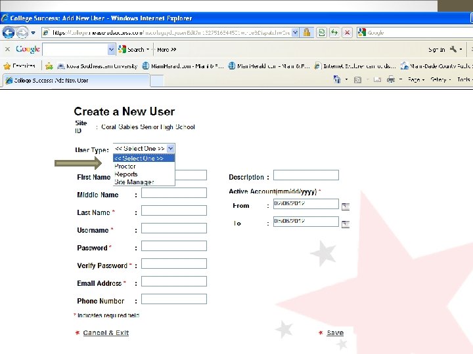This screenshot has height=354, width=473.
Task: Click the Verify Password input field
Action: (174, 264)
